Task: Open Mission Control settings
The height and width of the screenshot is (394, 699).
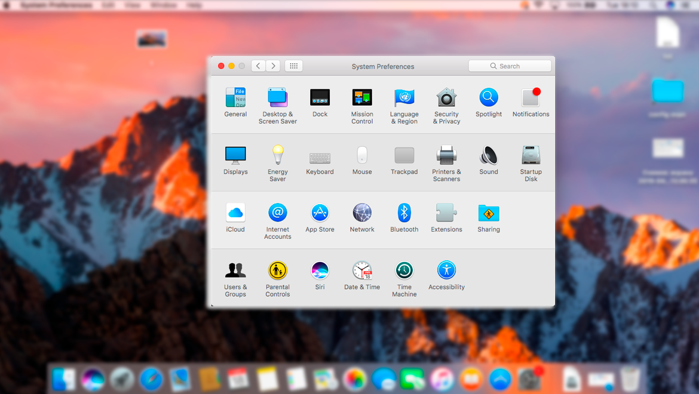Action: pos(362,106)
